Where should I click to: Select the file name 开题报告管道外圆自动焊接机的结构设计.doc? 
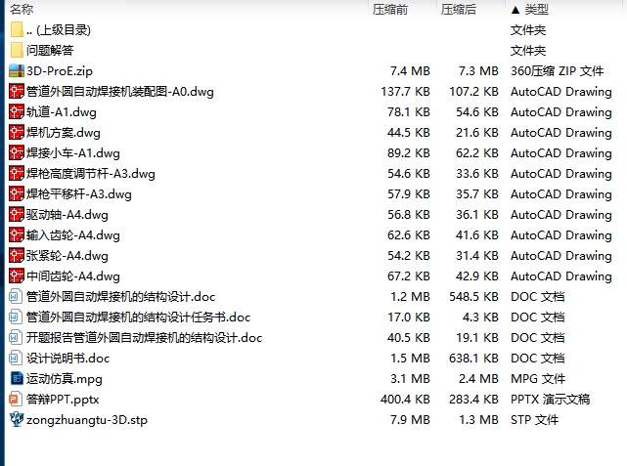tap(145, 338)
